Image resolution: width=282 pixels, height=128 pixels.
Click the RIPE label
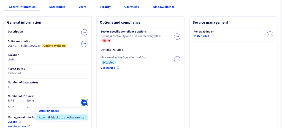click(x=11, y=101)
